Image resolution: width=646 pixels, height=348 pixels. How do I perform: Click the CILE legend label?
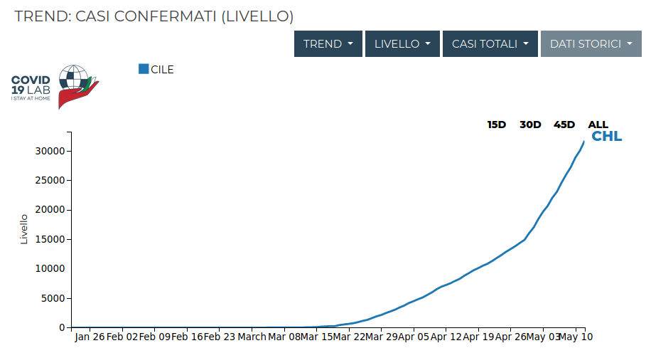[x=162, y=70]
